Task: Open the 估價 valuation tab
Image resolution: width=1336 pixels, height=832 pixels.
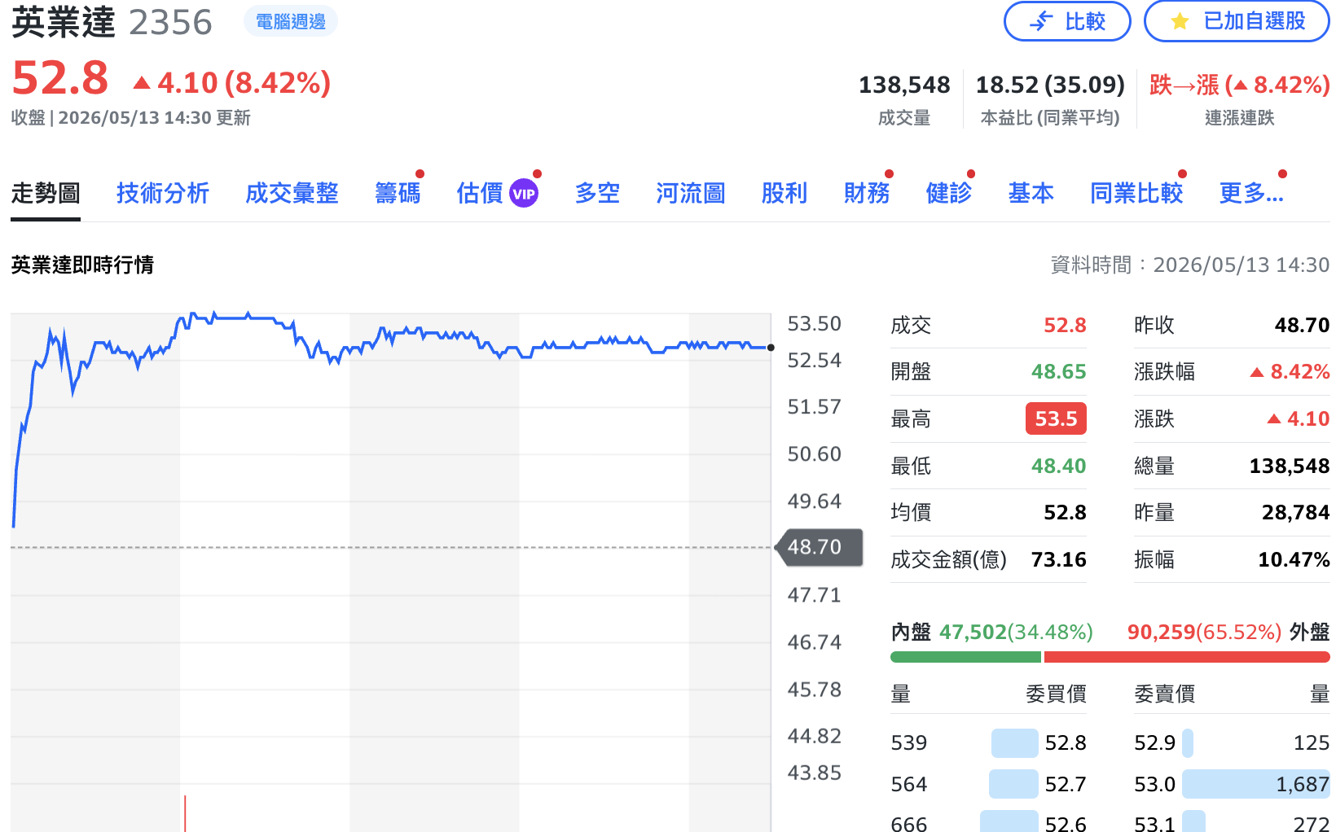Action: coord(480,193)
